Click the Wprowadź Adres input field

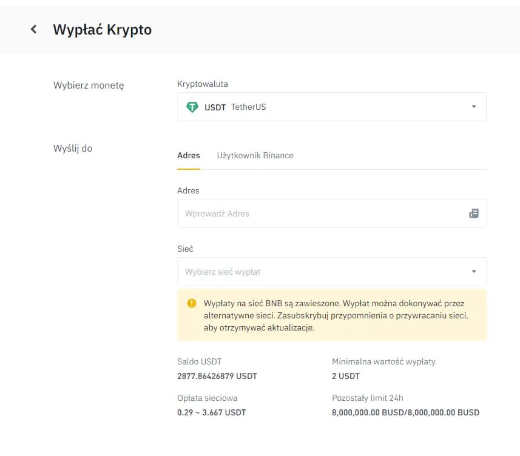[303, 213]
